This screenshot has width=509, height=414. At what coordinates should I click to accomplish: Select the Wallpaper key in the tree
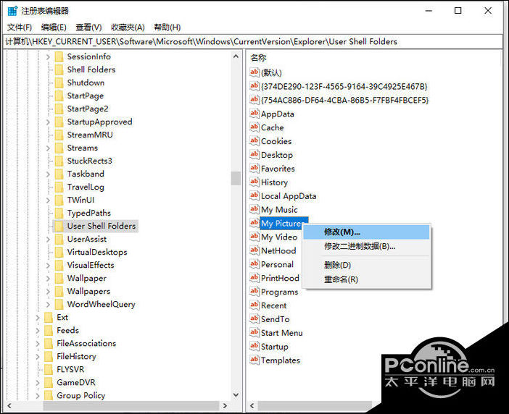[x=87, y=278]
